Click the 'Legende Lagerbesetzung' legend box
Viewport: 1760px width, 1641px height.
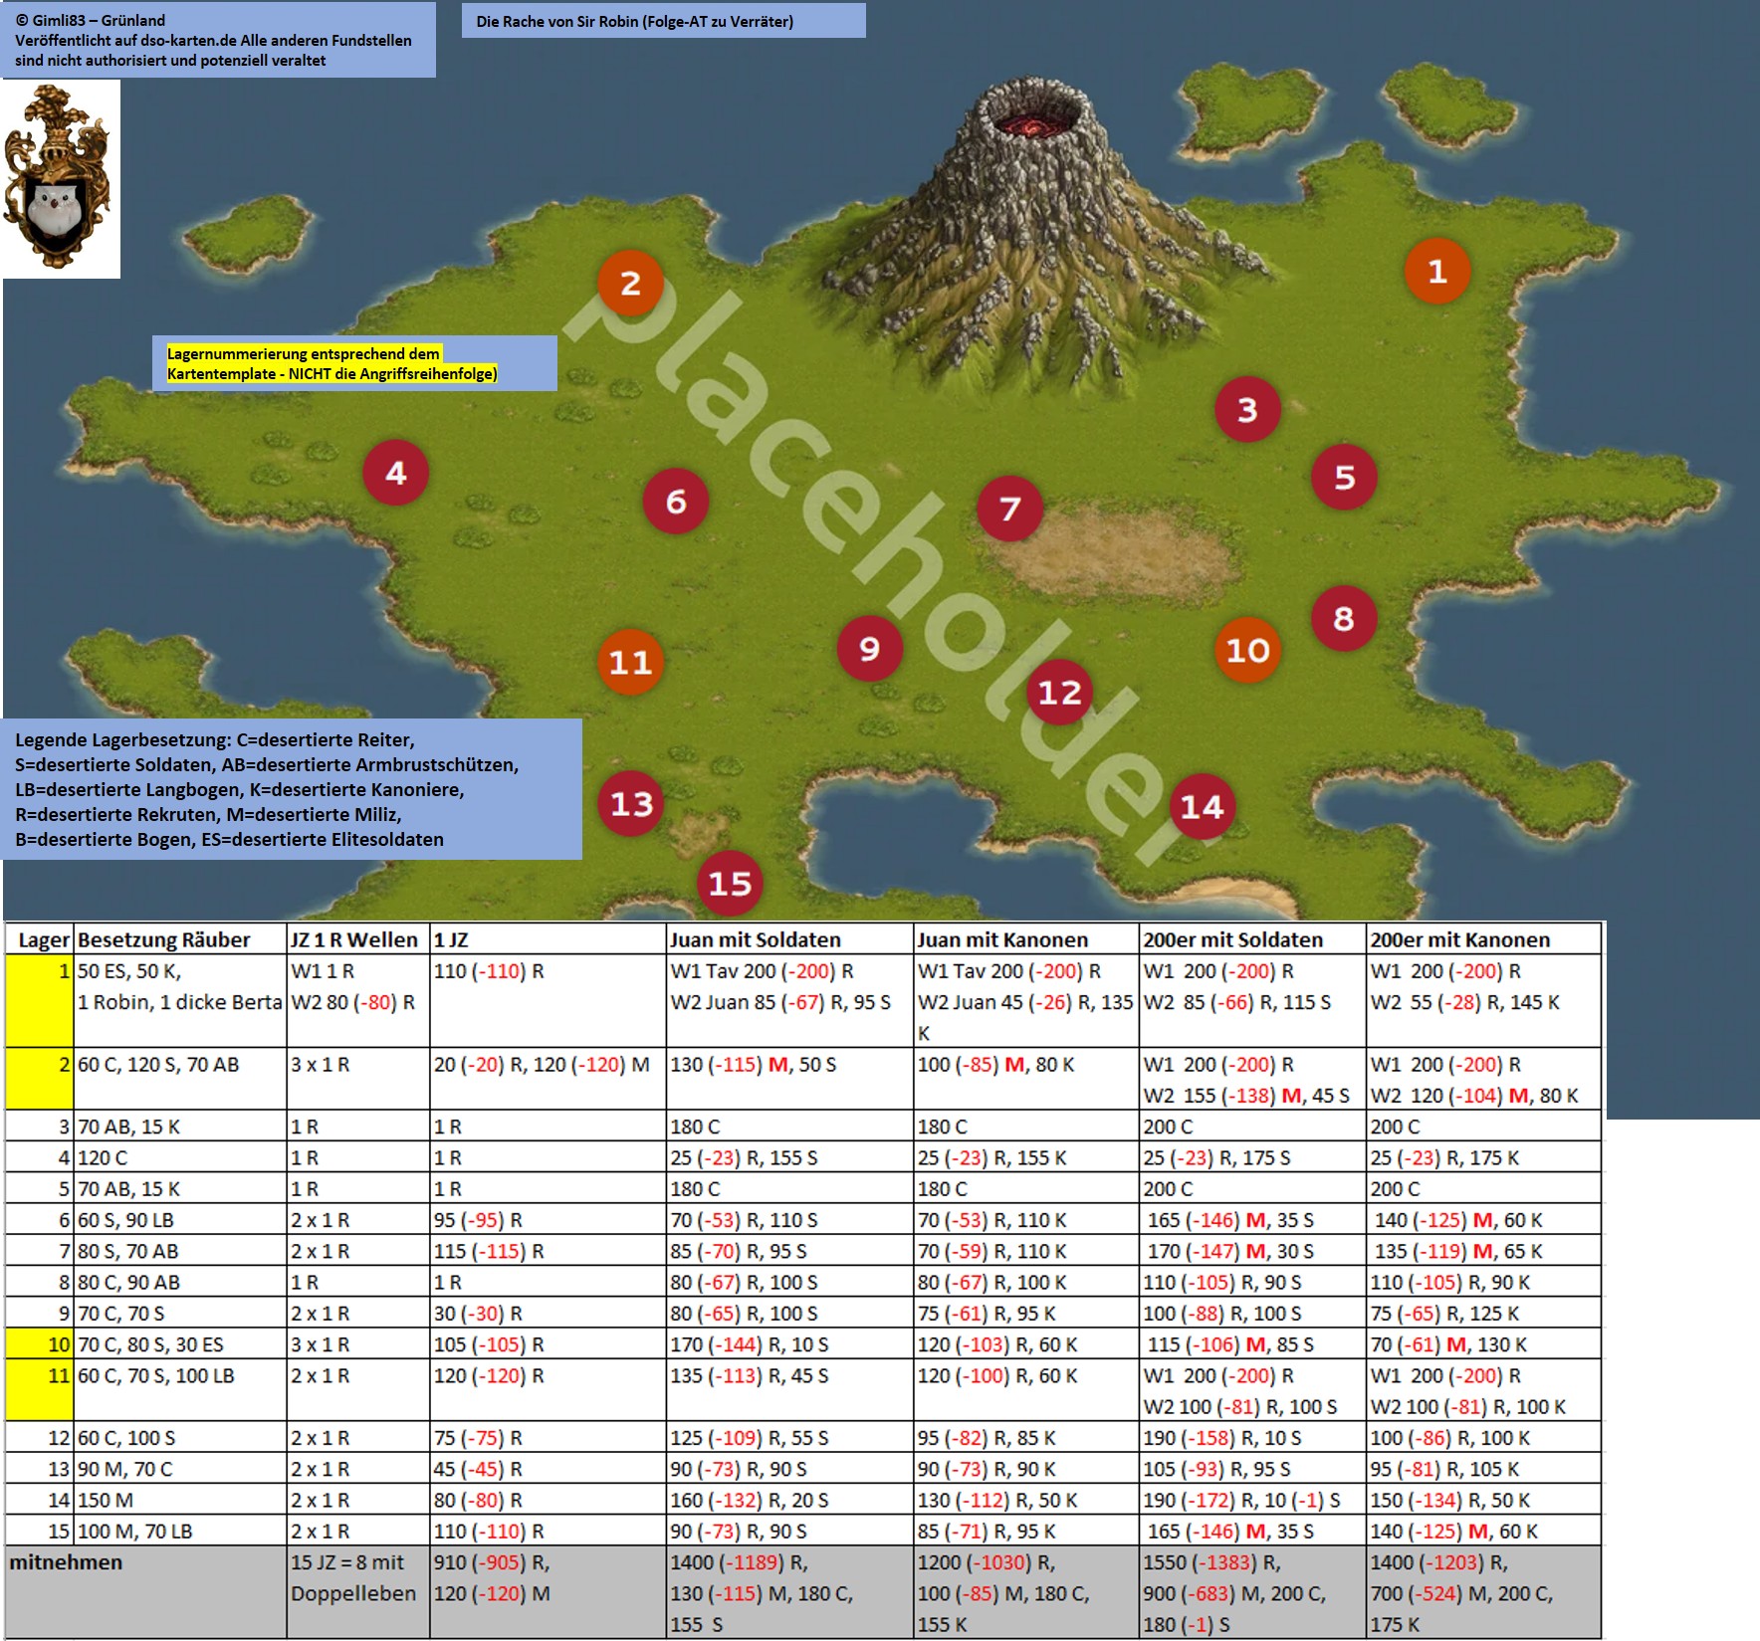(x=292, y=789)
